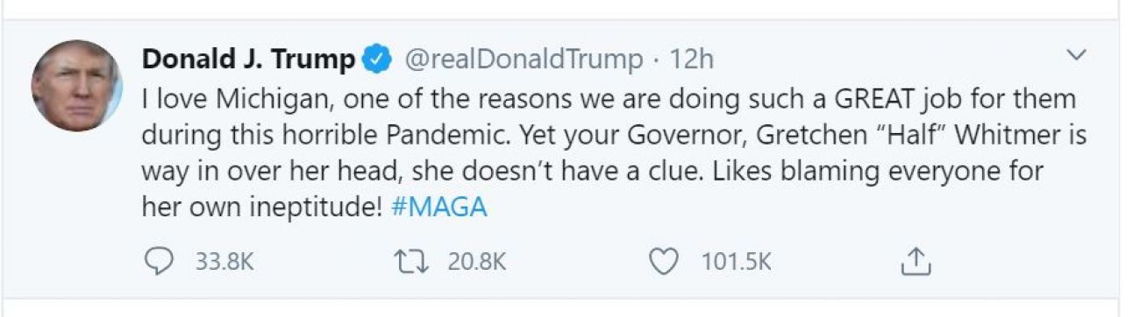
Task: Click the 33.8K replies count
Action: pos(223,262)
